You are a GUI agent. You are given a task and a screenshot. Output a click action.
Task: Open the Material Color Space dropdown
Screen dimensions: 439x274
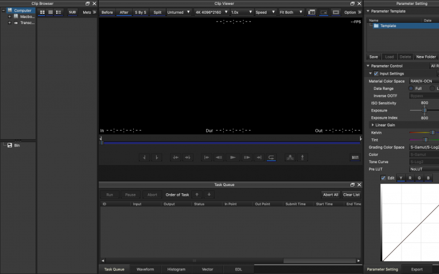coord(423,81)
